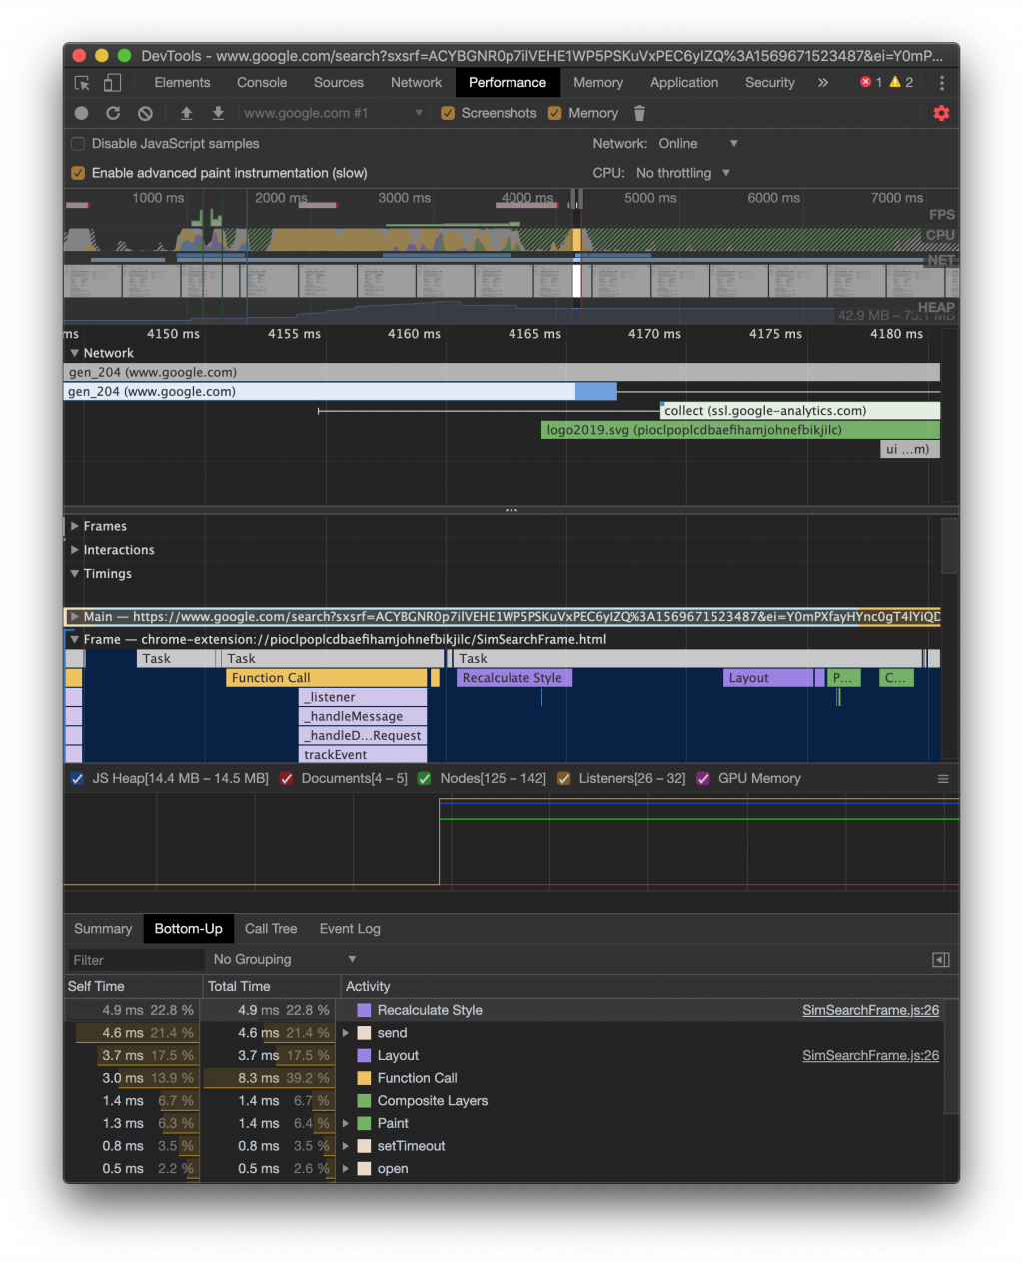The height and width of the screenshot is (1267, 1023).
Task: Open the Security tab
Action: pyautogui.click(x=770, y=83)
